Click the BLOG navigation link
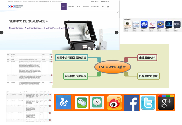This screenshot has width=182, height=125. [x=79, y=7]
